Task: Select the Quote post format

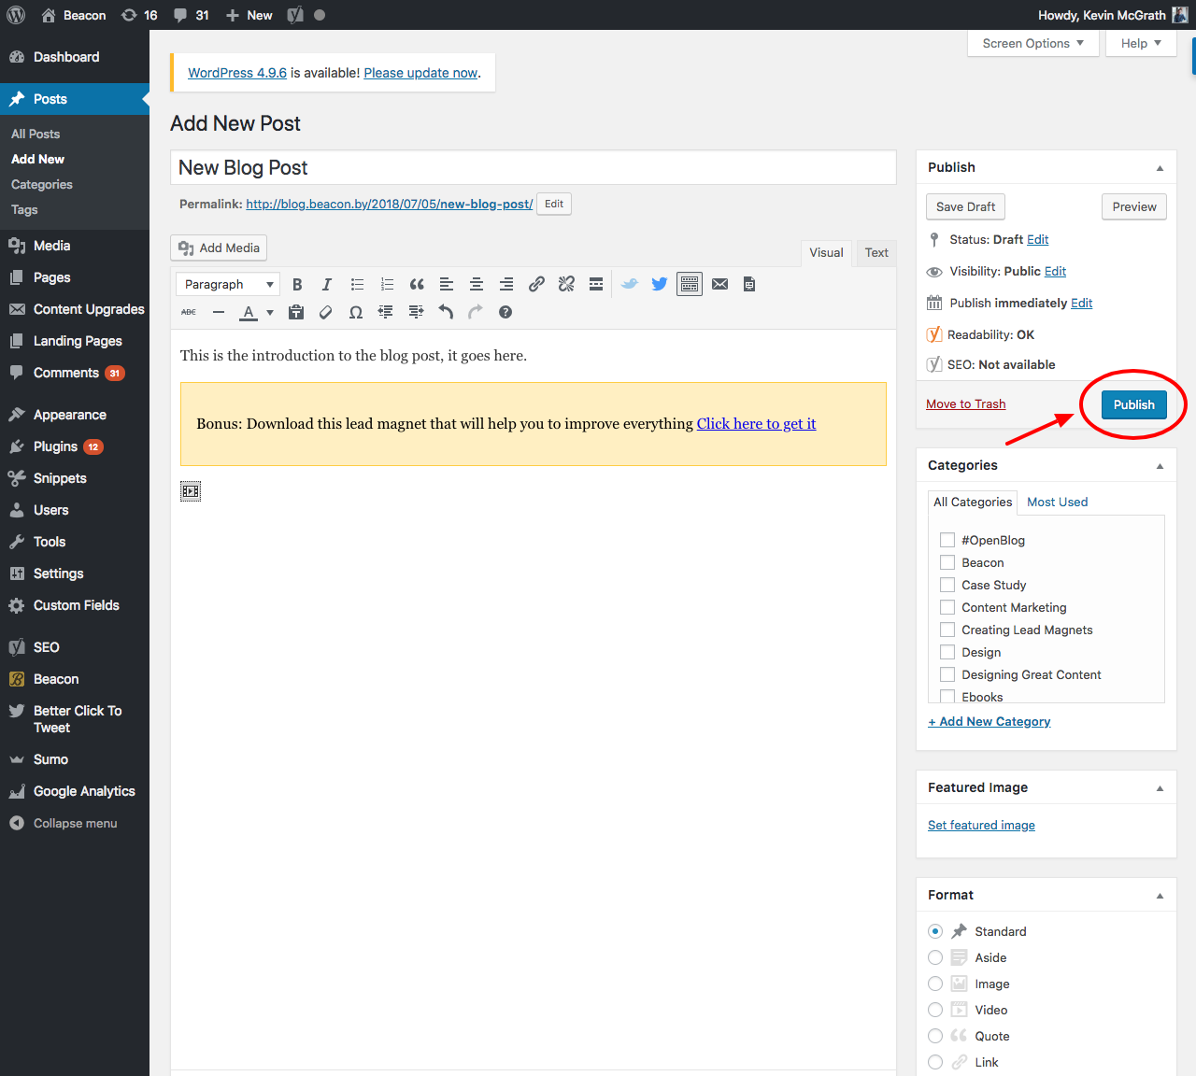Action: pos(935,1036)
